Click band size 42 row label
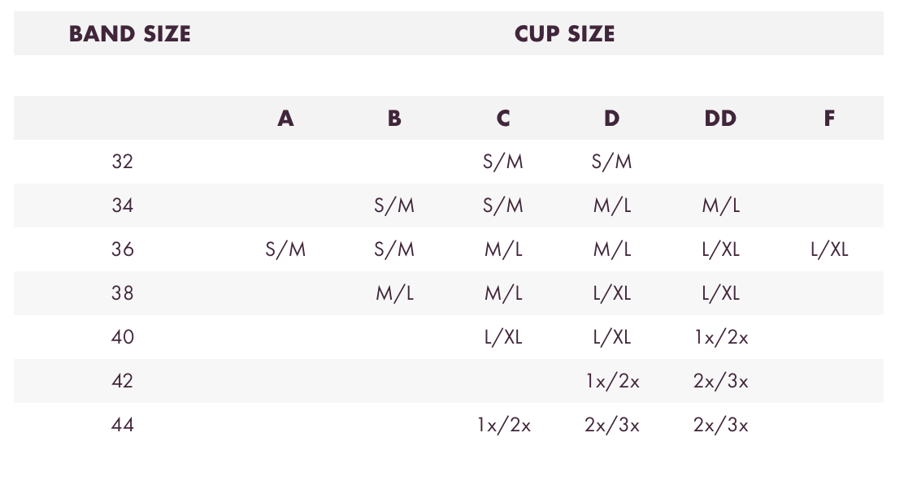Screen dimensions: 917x489 point(122,381)
